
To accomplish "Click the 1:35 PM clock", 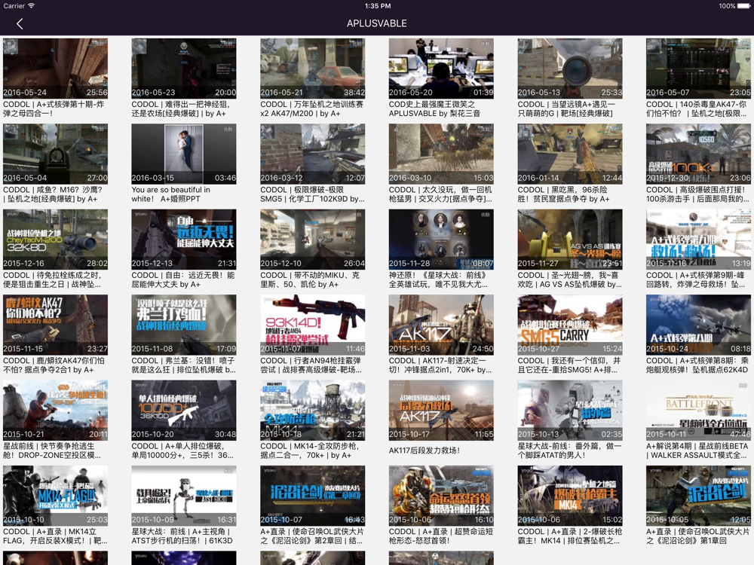I will (378, 6).
